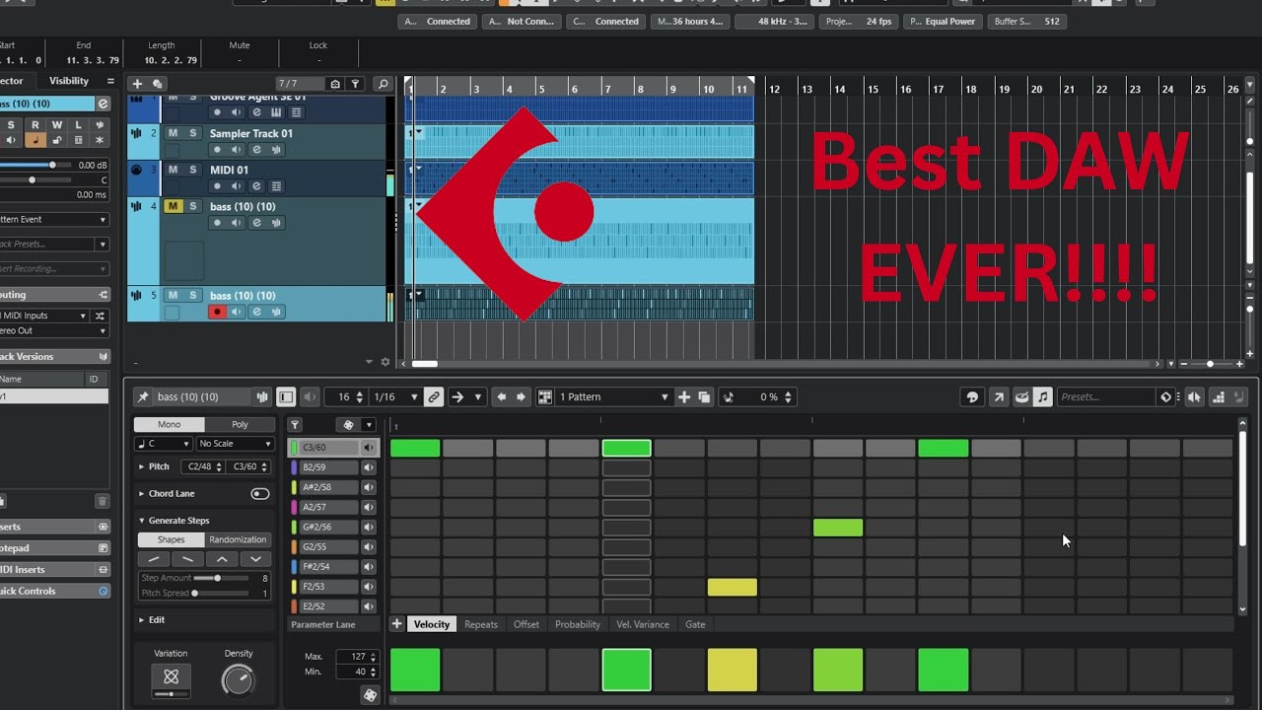
Task: Expand Edit section in pattern editor
Action: [x=141, y=620]
